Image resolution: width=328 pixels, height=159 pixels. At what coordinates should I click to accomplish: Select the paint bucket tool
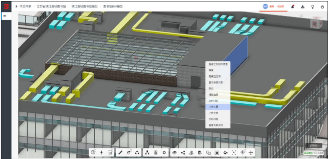tap(225, 152)
